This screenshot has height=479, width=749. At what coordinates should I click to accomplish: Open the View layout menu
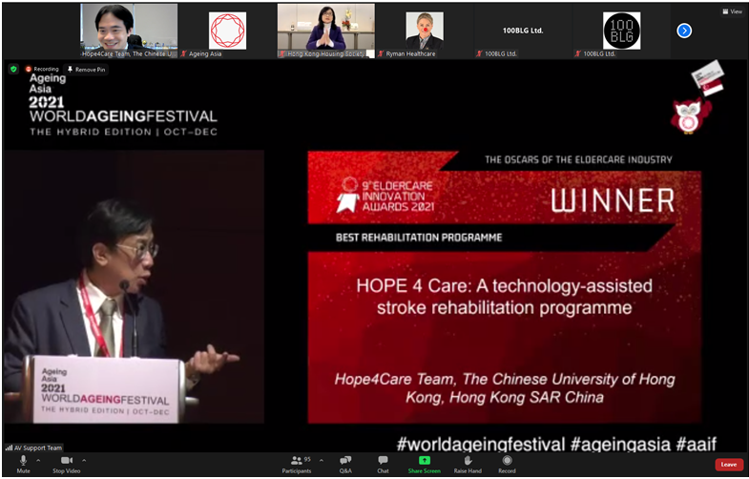[732, 11]
